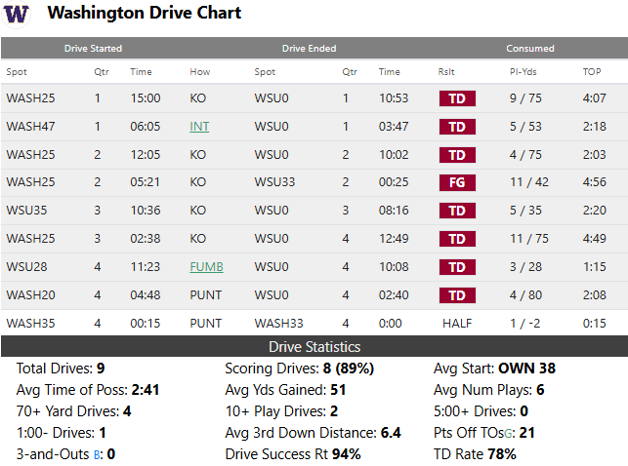Image resolution: width=628 pixels, height=466 pixels.
Task: Click the 05:21 start time cell
Action: coord(146,182)
